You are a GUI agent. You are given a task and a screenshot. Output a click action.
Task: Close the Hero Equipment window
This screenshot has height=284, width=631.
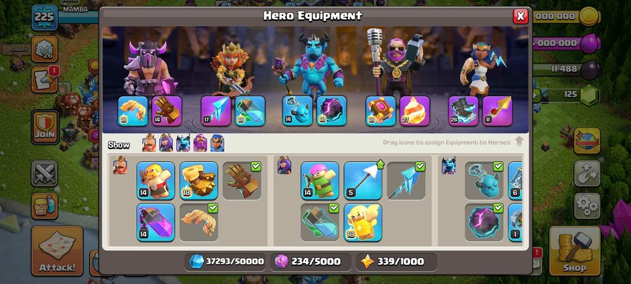[x=521, y=16]
